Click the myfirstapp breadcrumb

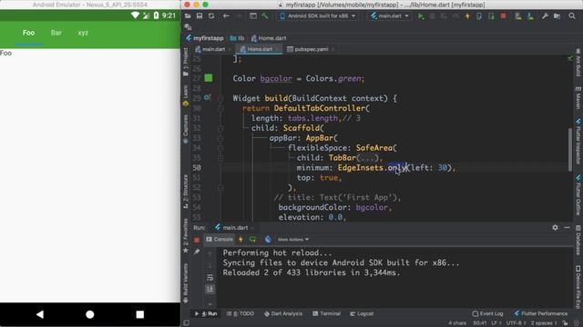pos(205,38)
